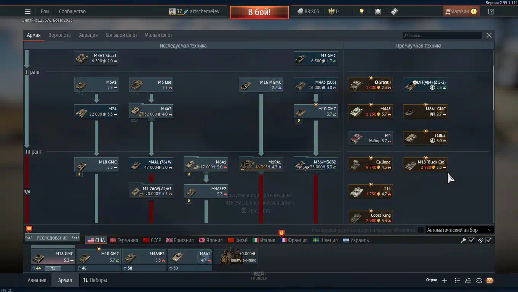Select the Grant I premium tank
518x292 pixels.
tap(371, 85)
